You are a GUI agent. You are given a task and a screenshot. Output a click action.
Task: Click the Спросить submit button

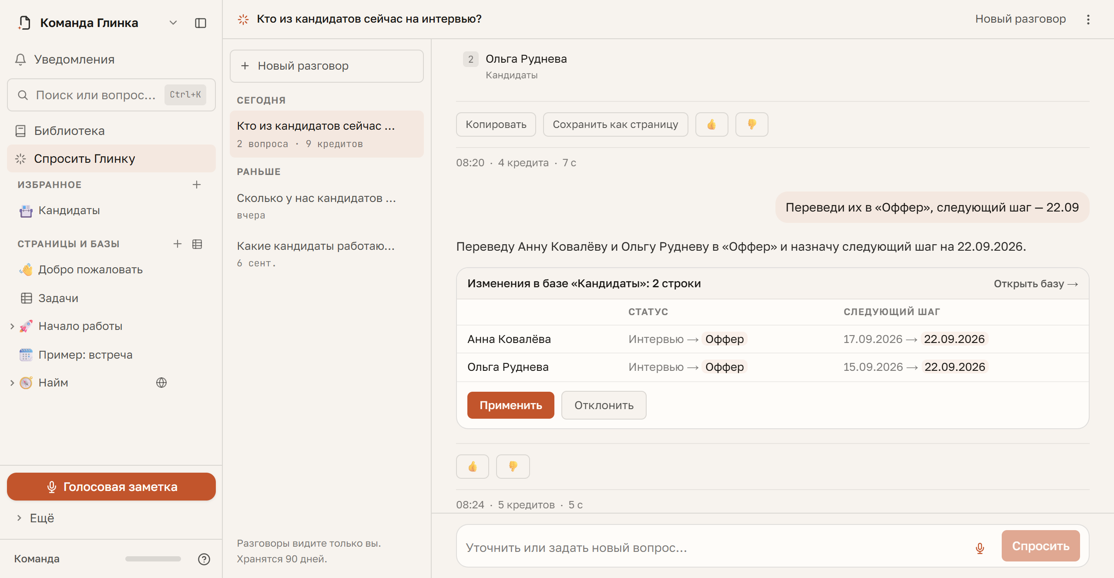[1041, 546]
